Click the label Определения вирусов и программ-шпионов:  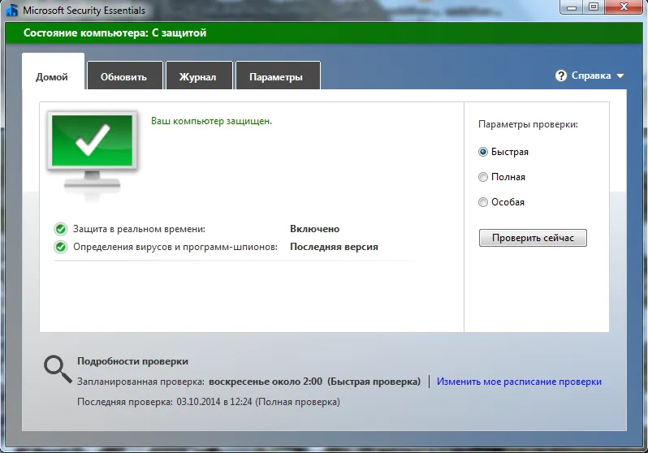coord(175,247)
